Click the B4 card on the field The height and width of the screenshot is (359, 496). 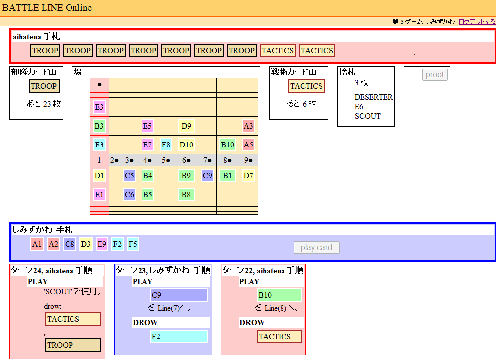(148, 176)
